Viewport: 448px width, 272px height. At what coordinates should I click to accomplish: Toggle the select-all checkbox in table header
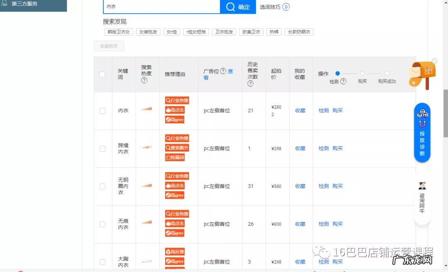point(102,75)
